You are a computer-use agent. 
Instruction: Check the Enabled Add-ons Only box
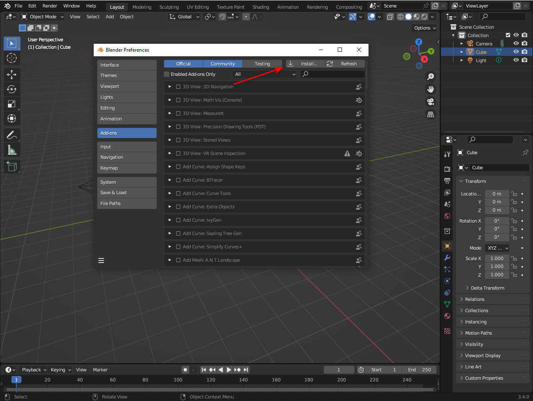pyautogui.click(x=167, y=74)
